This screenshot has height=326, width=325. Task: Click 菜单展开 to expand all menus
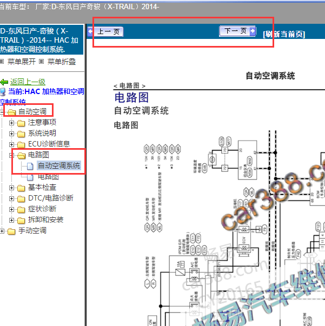tap(22, 62)
